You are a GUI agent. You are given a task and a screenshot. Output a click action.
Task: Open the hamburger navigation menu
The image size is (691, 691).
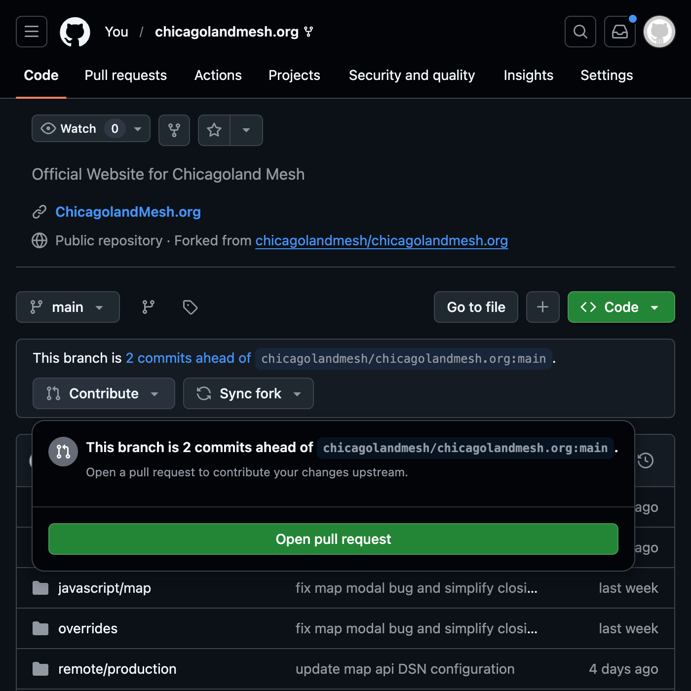point(31,32)
